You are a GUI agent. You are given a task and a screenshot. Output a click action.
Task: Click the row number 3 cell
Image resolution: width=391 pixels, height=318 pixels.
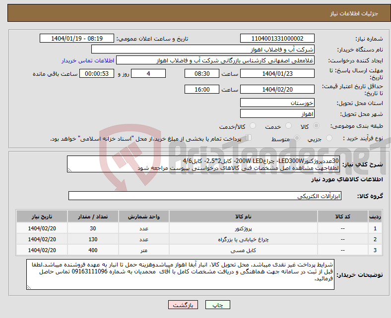pyautogui.click(x=375, y=250)
